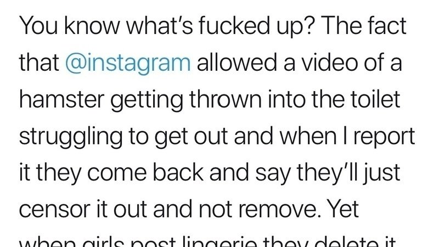Click the tweet's first line "You know what's"

[x=106, y=26]
